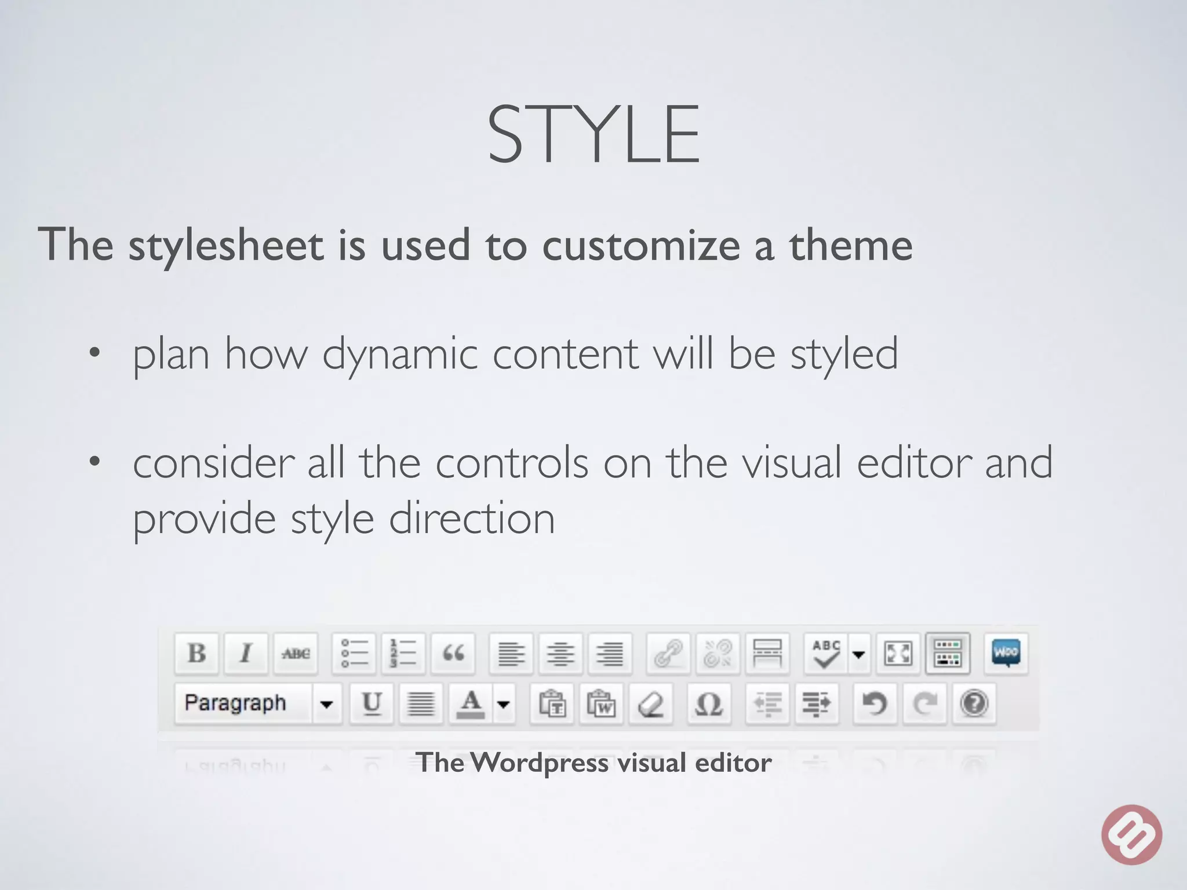The image size is (1187, 890).
Task: Insert a custom character (Omega)
Action: point(709,703)
